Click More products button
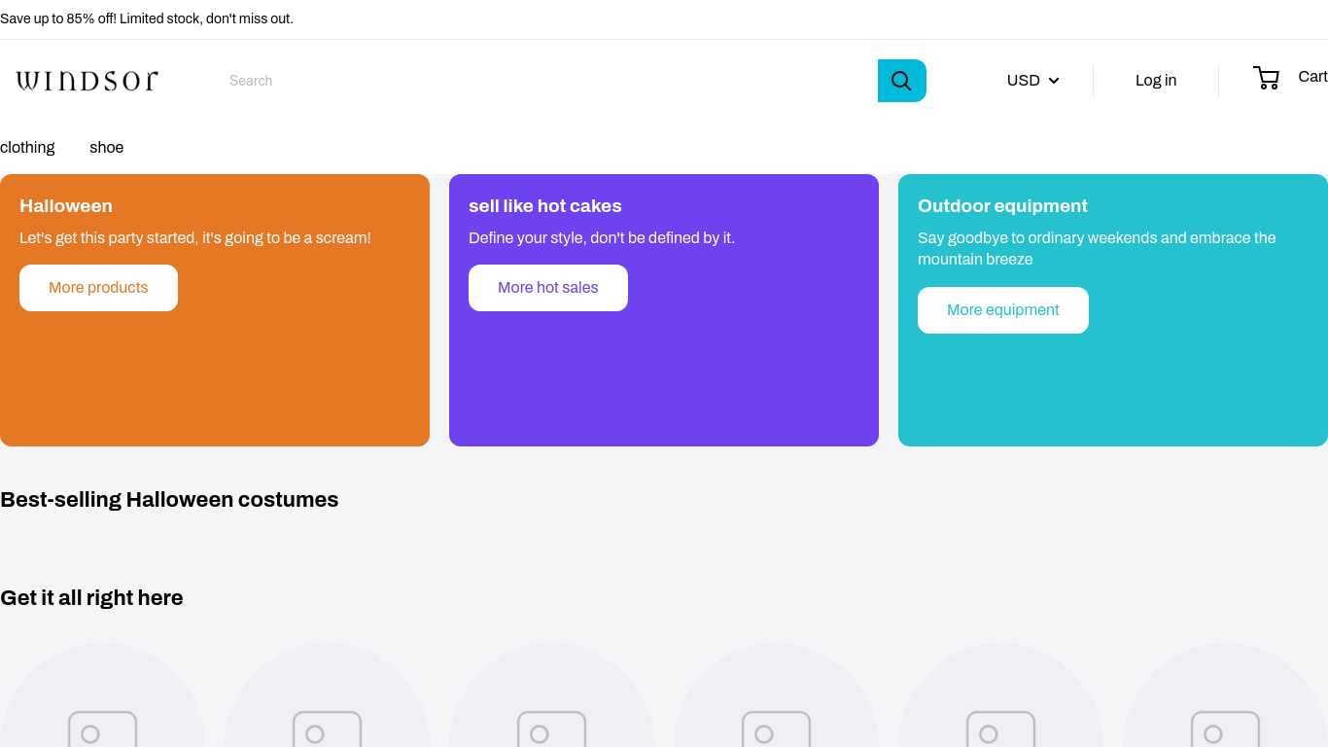The width and height of the screenshot is (1328, 747). 98,288
